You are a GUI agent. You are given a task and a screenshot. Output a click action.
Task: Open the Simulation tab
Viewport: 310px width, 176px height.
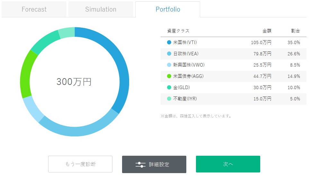tap(101, 9)
